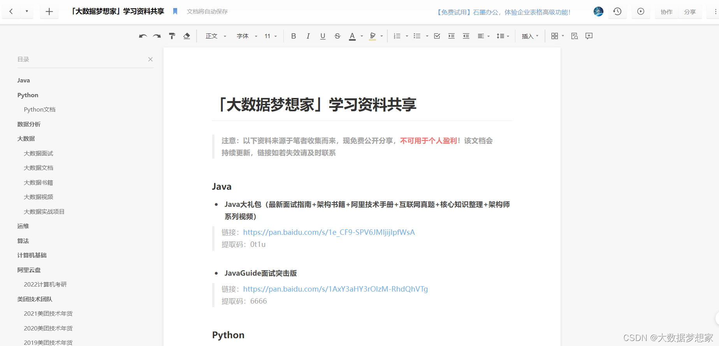Jump to 阿里云盘 outline entry
This screenshot has width=719, height=346.
[29, 270]
